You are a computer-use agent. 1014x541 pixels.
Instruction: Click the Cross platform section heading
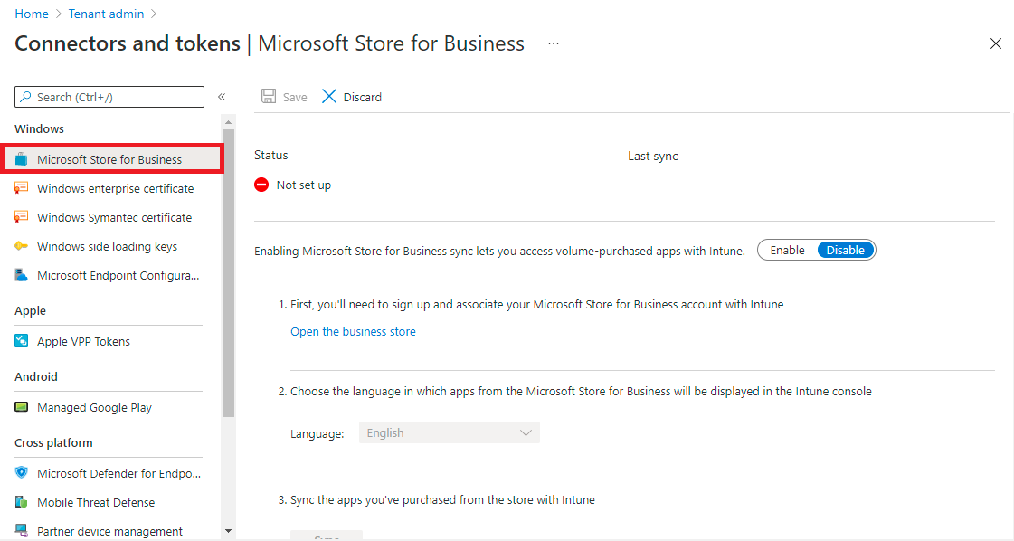tap(53, 442)
